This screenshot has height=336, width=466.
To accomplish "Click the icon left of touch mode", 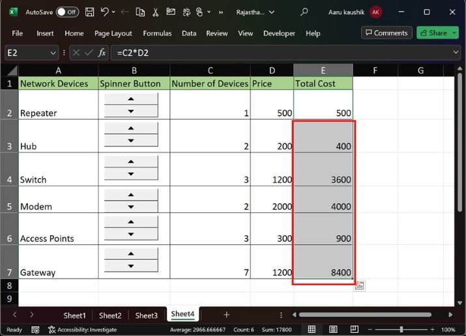I will tap(186, 12).
